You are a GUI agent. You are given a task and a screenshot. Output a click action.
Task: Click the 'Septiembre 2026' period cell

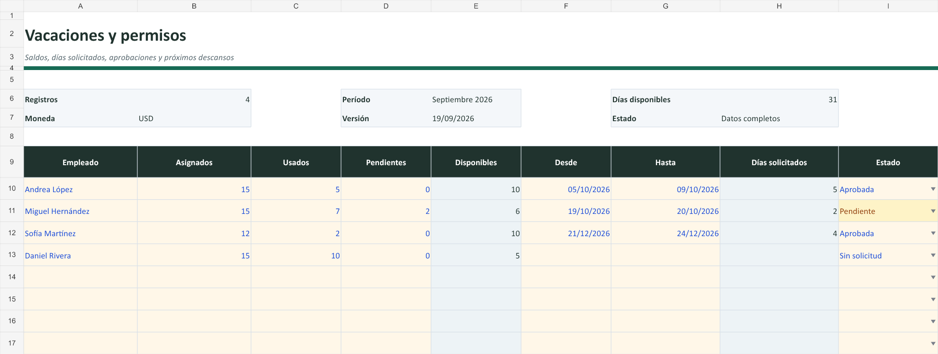pos(476,99)
